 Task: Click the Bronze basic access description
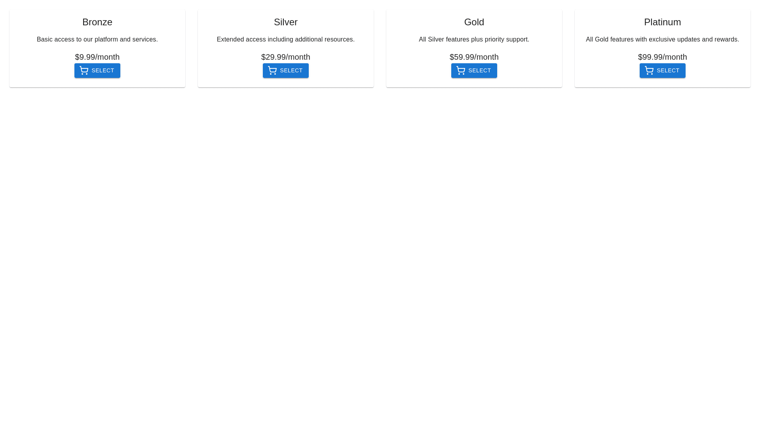(97, 40)
